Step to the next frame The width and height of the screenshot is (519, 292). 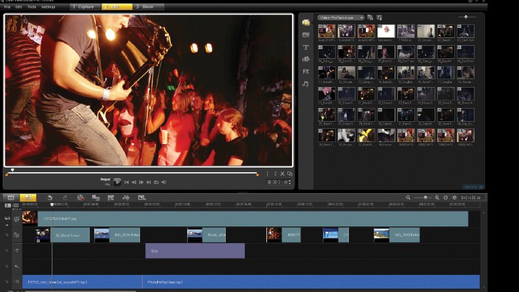141,182
